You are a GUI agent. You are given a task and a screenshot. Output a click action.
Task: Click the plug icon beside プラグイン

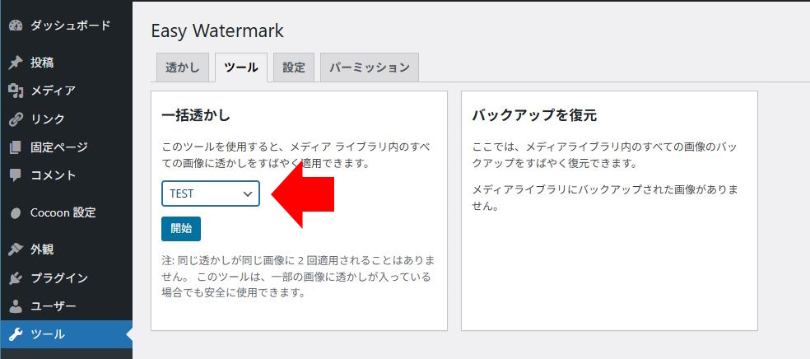click(15, 278)
